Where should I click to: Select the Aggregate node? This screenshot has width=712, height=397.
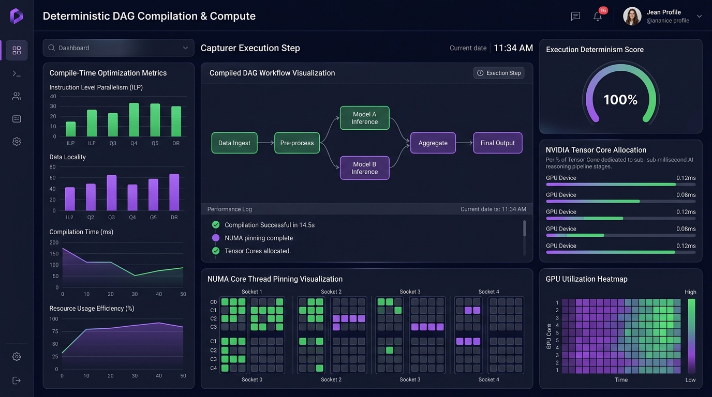tap(433, 143)
